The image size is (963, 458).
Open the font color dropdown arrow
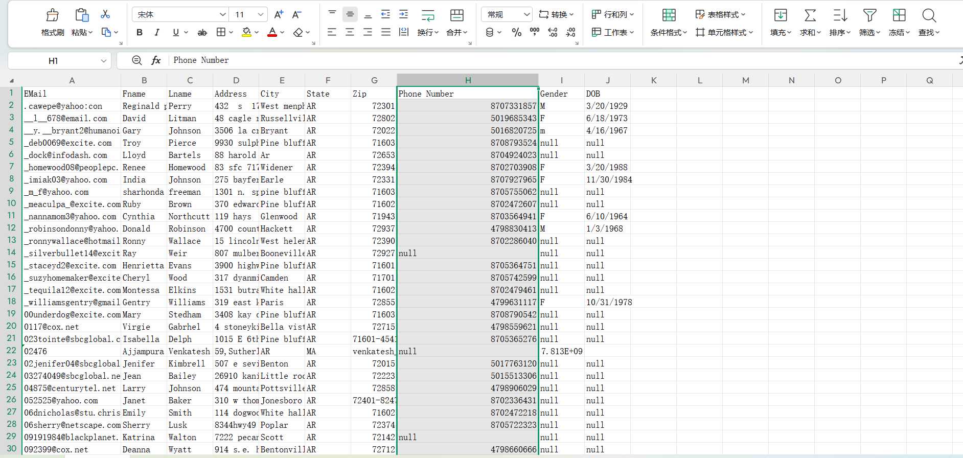point(282,33)
